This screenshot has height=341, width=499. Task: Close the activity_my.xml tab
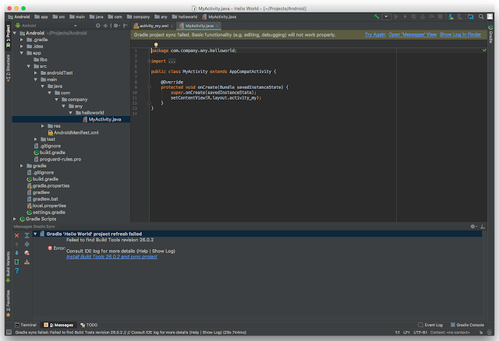pos(172,26)
